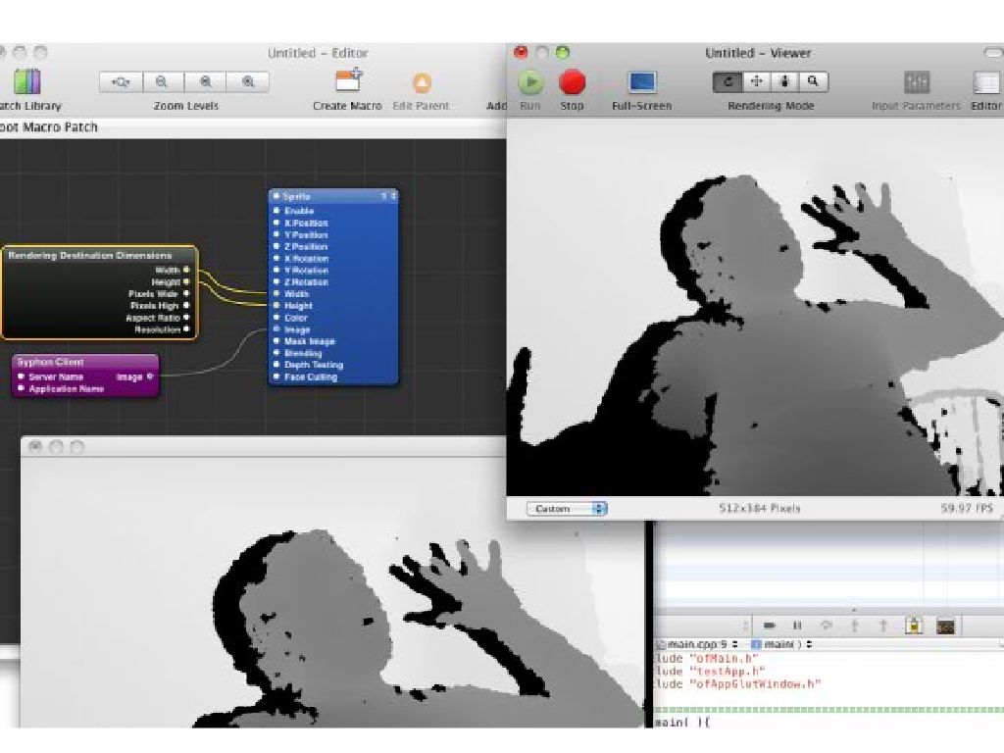Select the Rendering Destination Dimensions patch title
The height and width of the screenshot is (753, 1004).
90,255
